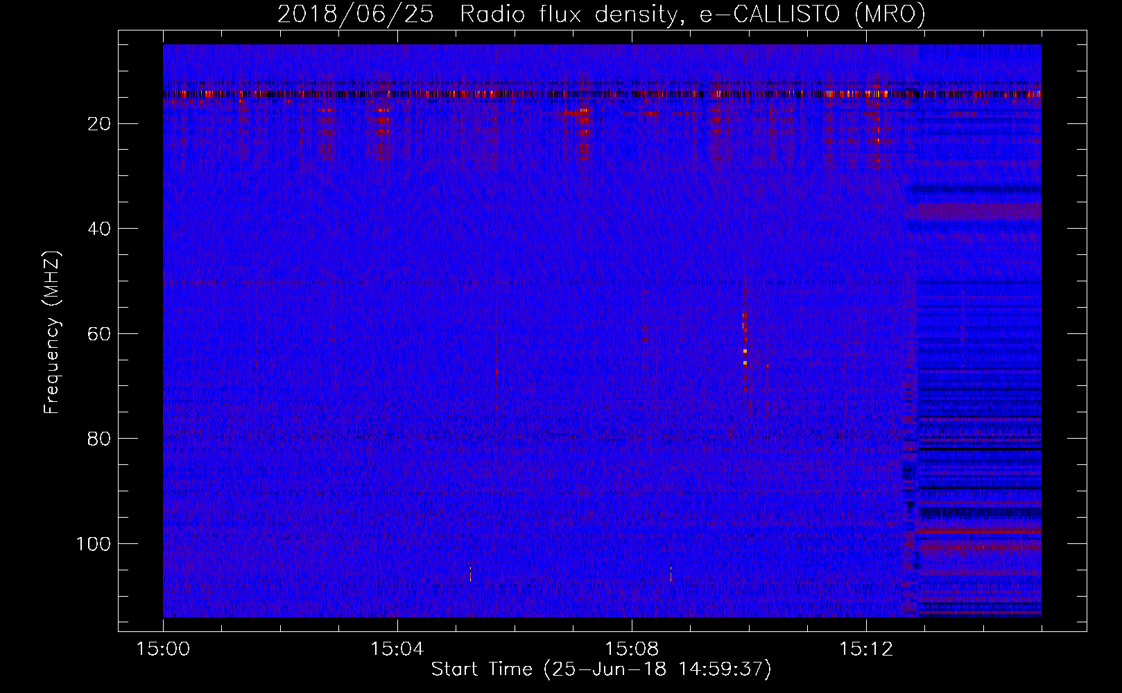Click the 'Start Time (25-Jun-18 14:59:37)' label
The image size is (1122, 693).
pos(601,669)
